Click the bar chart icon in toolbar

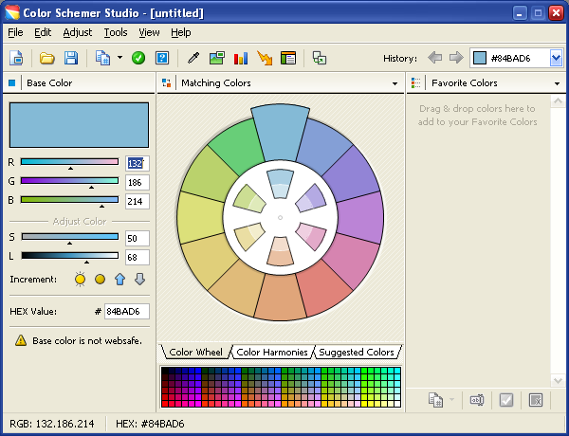click(241, 58)
